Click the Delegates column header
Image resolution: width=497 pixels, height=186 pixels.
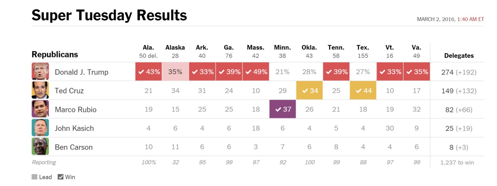click(459, 55)
